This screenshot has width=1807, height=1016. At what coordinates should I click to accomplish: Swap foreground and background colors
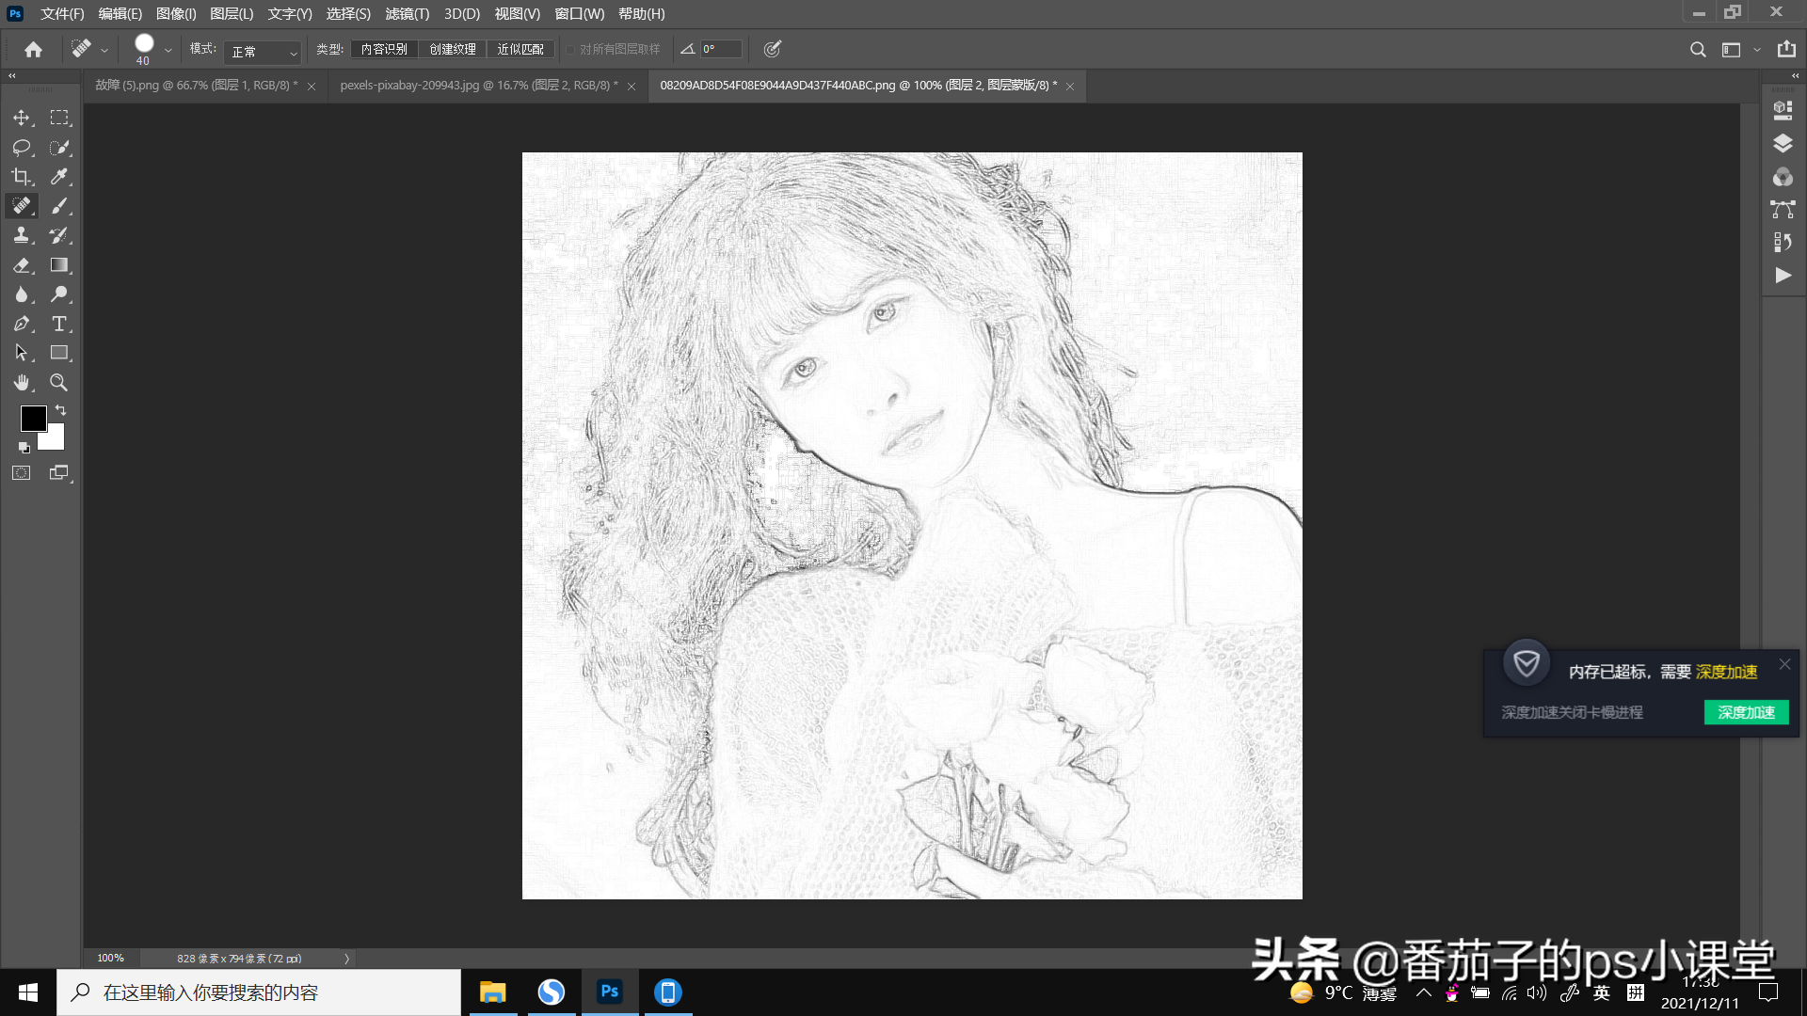61,411
